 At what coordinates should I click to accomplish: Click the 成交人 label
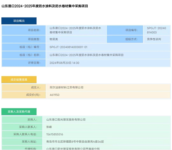36,87
